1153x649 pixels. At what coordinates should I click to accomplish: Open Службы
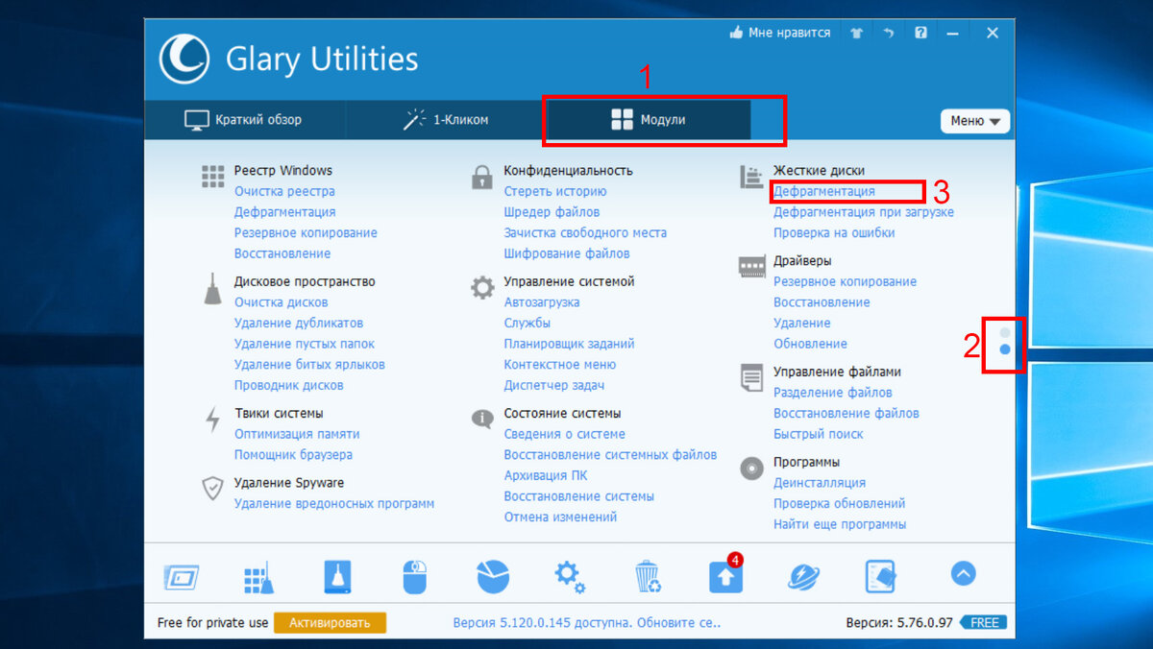pyautogui.click(x=527, y=323)
